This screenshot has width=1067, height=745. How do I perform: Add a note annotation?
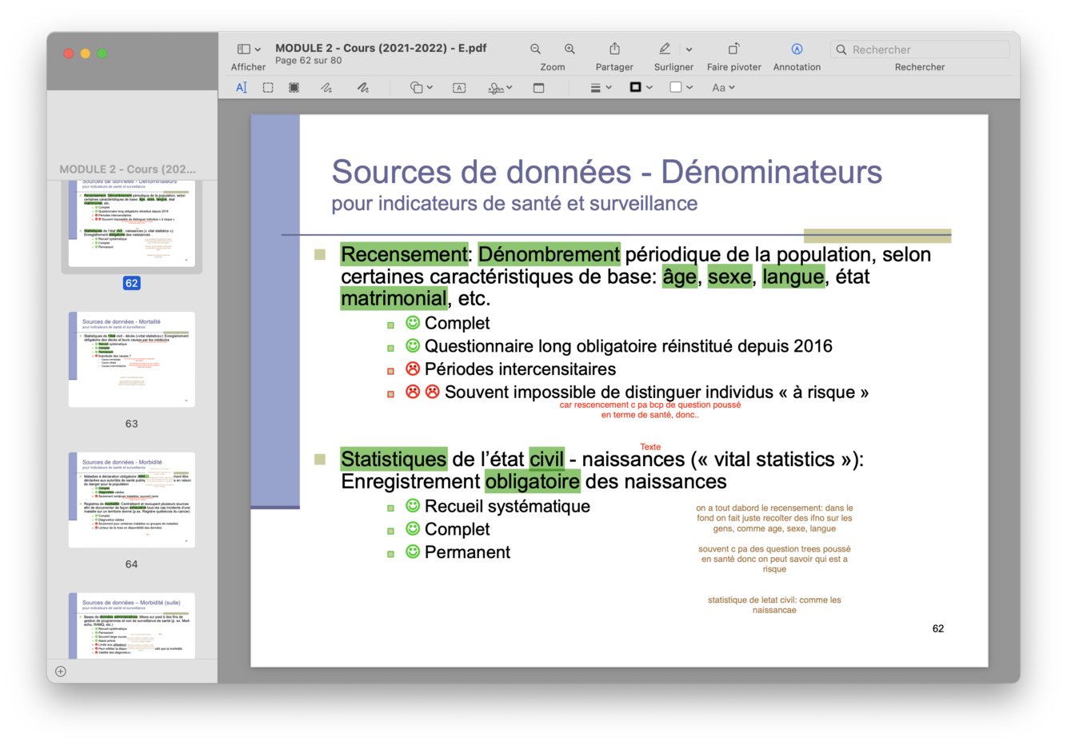pyautogui.click(x=538, y=88)
